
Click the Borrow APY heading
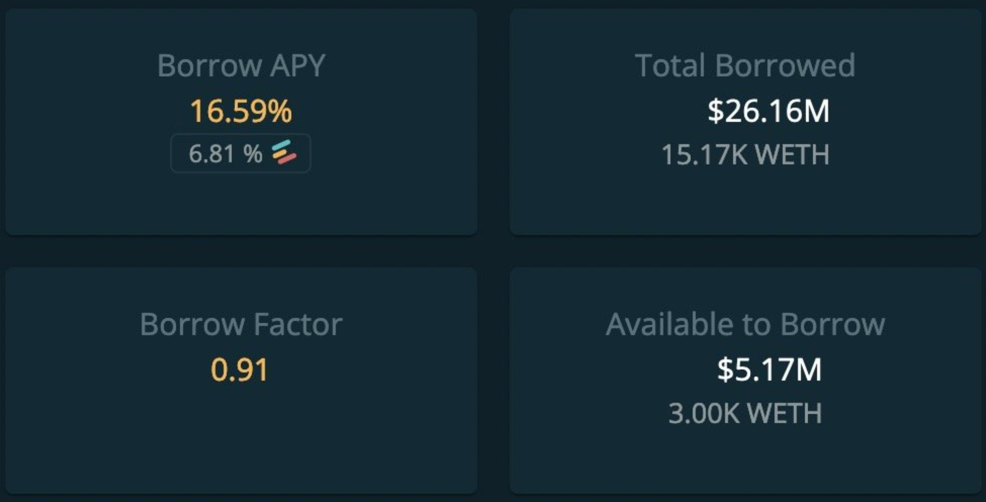tap(241, 65)
